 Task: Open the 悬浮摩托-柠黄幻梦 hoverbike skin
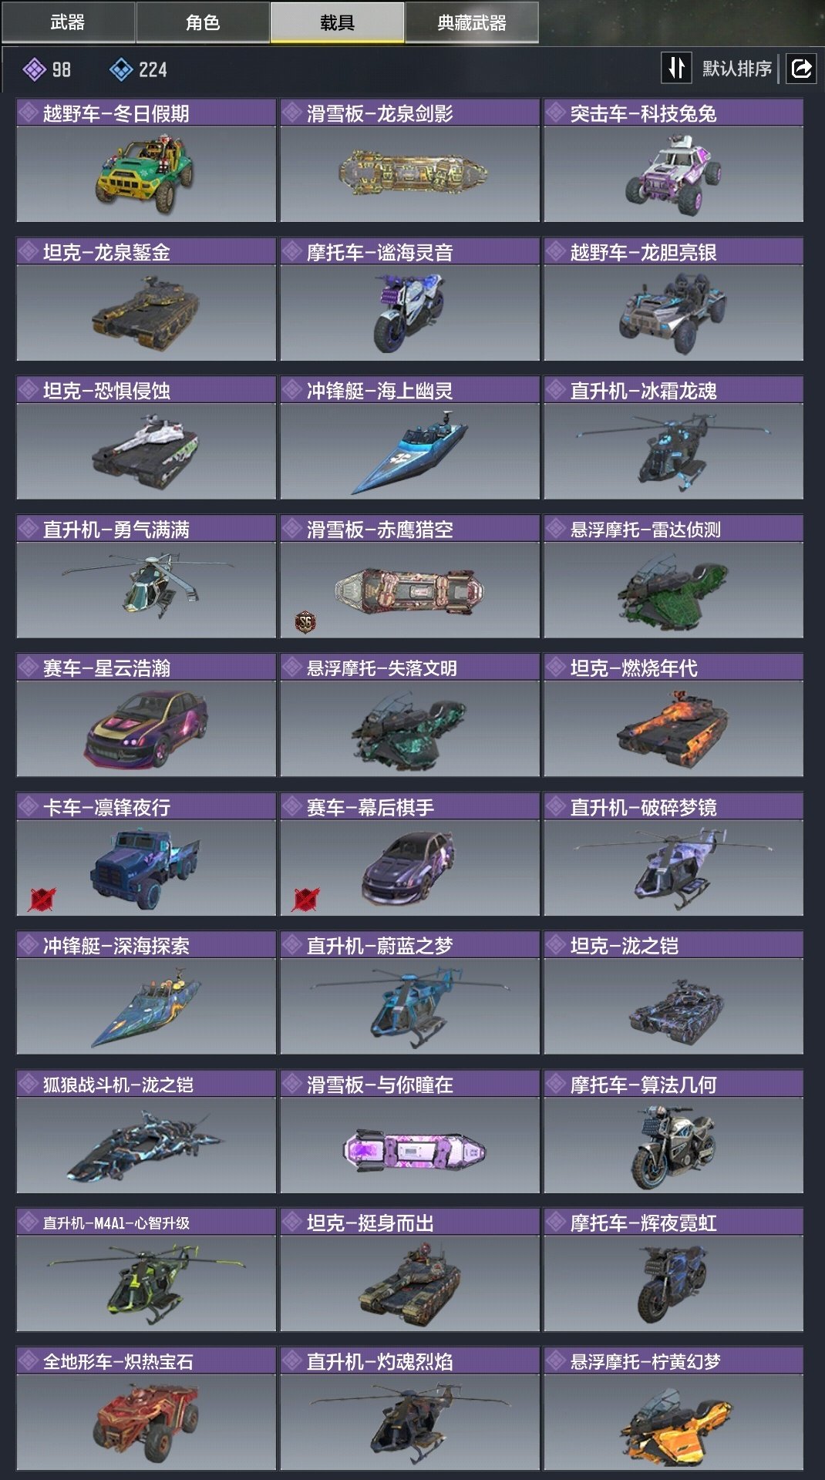tap(674, 1409)
